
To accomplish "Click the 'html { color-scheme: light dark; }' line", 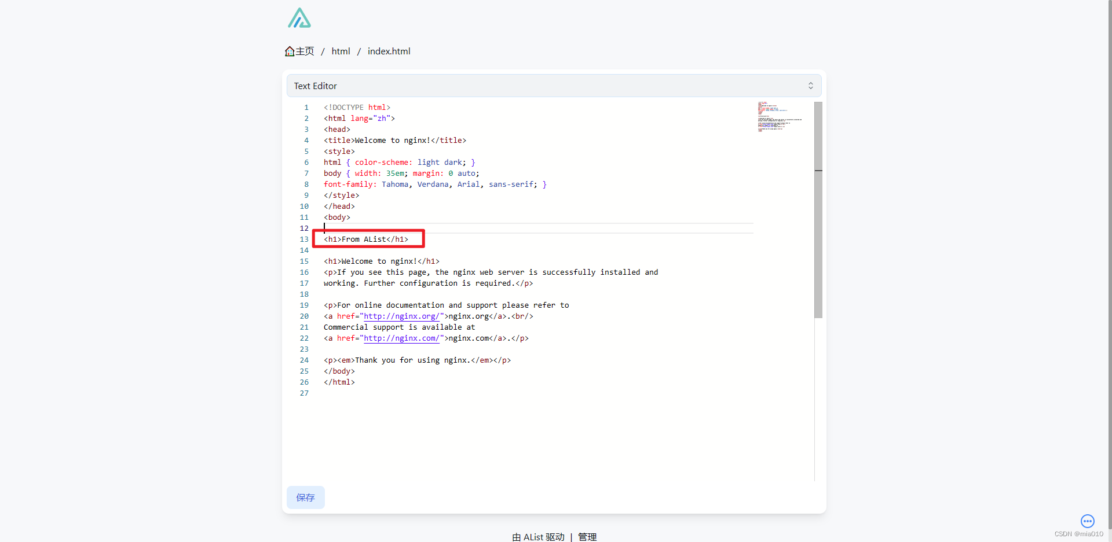I will coord(400,163).
